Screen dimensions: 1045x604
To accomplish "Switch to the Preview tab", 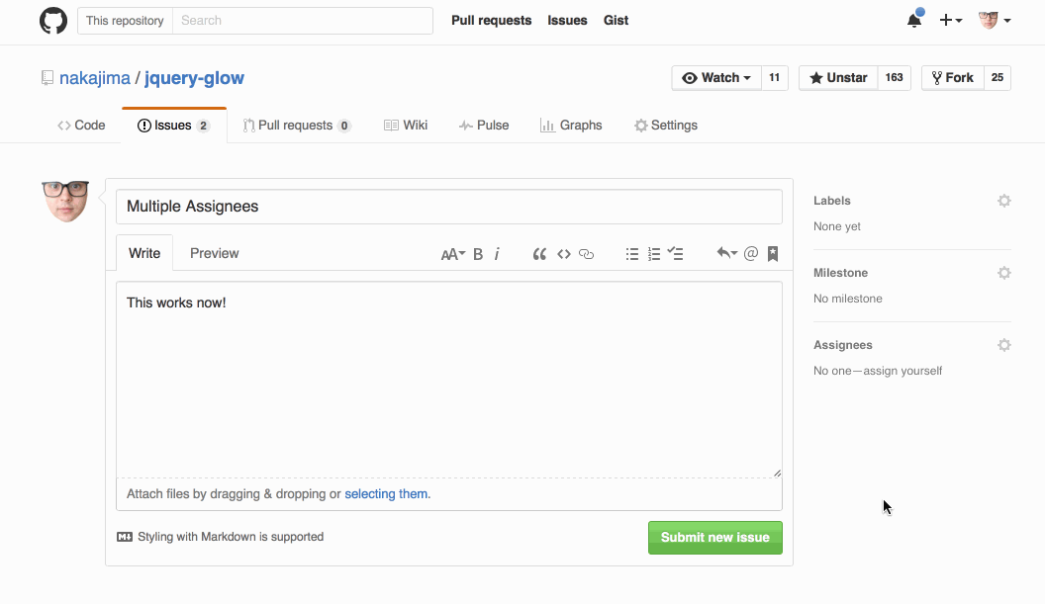I will coord(214,253).
